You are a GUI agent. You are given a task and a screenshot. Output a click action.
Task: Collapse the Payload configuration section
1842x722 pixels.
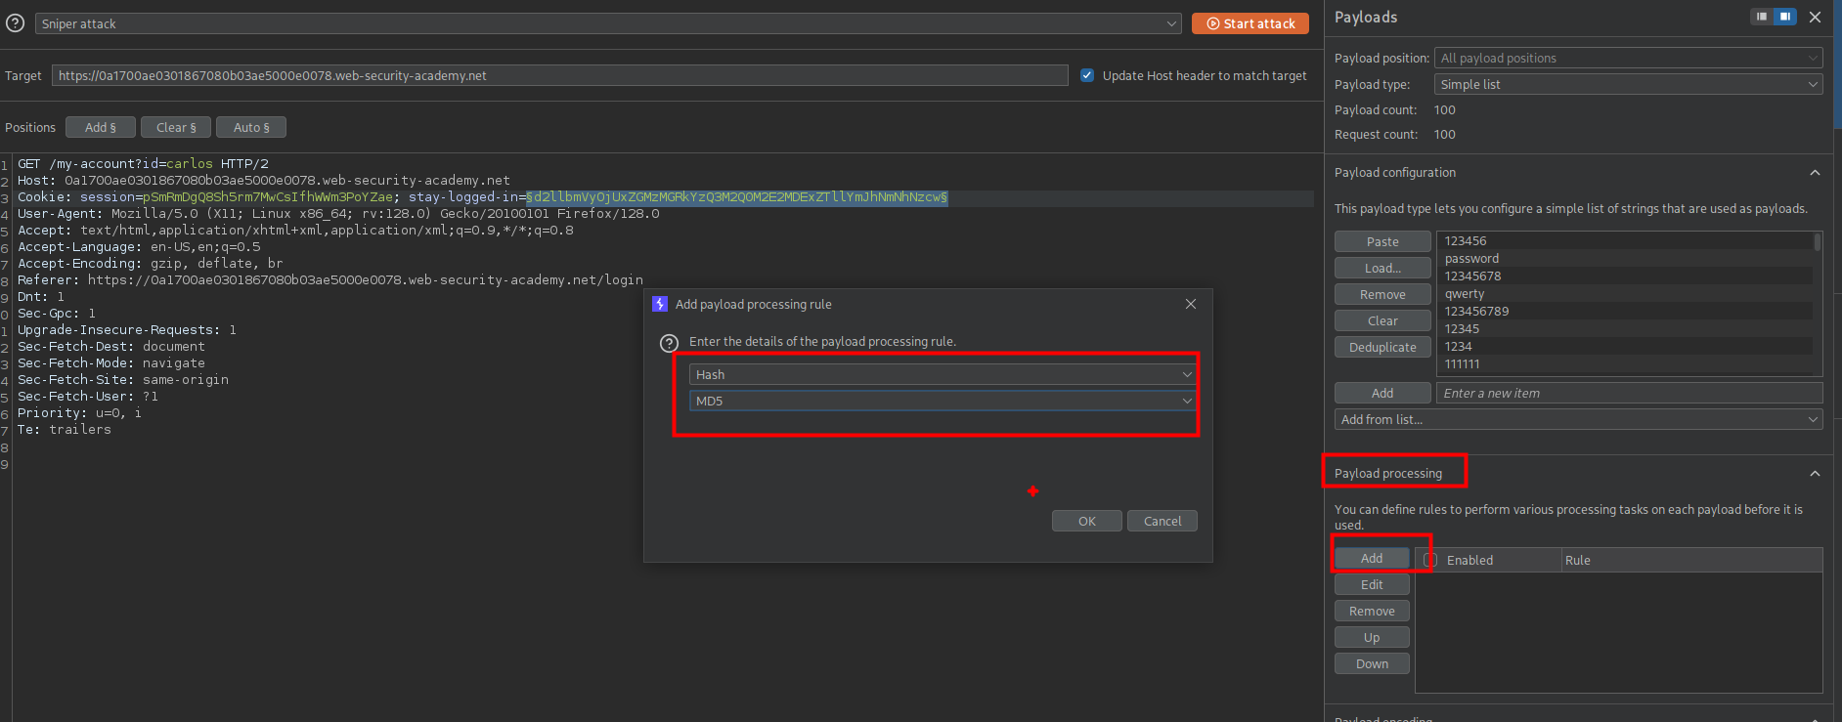[x=1815, y=173]
